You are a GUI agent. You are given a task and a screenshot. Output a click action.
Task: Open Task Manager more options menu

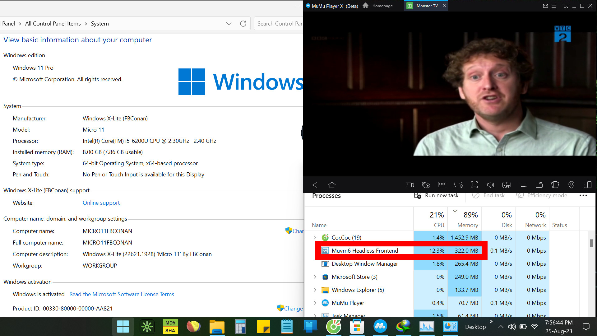coord(583,195)
